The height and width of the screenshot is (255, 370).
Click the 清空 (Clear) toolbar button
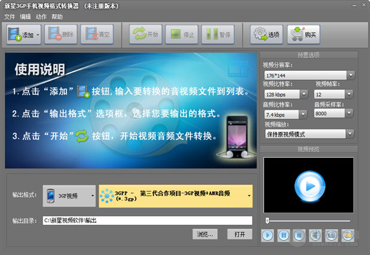coord(97,34)
